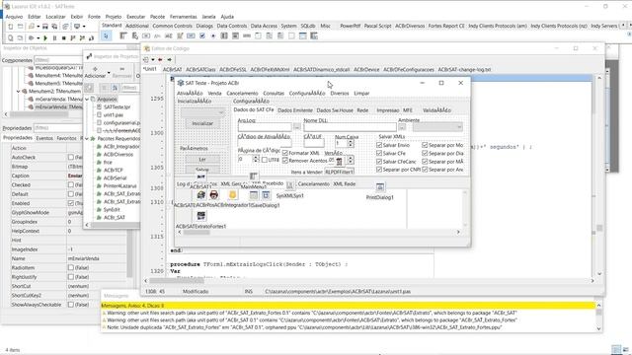Run the project with the green play icon
632x355 pixels.
tap(45, 37)
